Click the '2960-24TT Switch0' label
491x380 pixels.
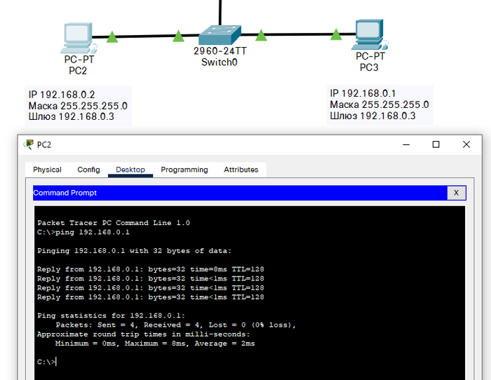[220, 57]
